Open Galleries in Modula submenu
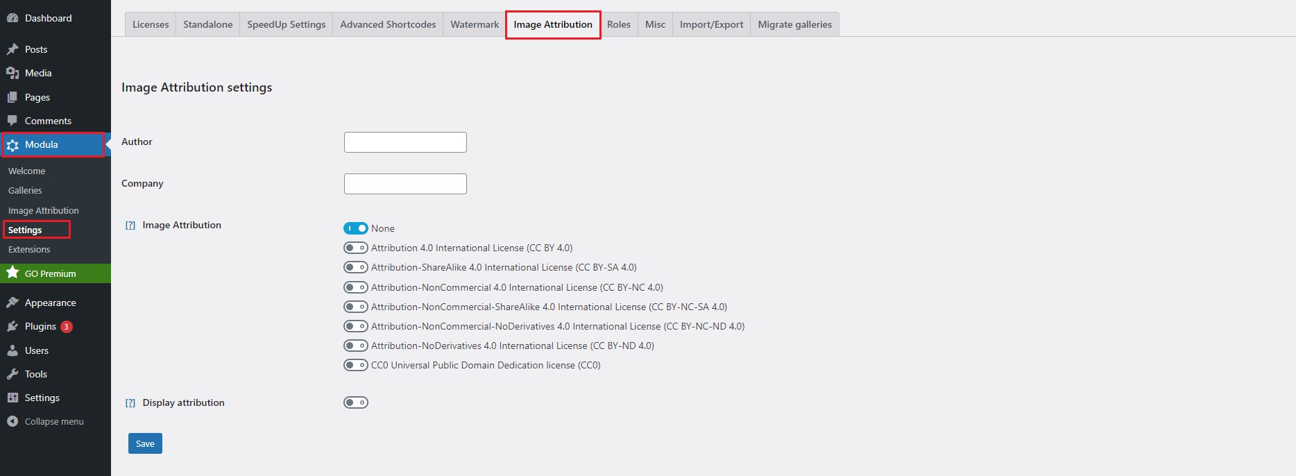The height and width of the screenshot is (476, 1296). pyautogui.click(x=25, y=190)
